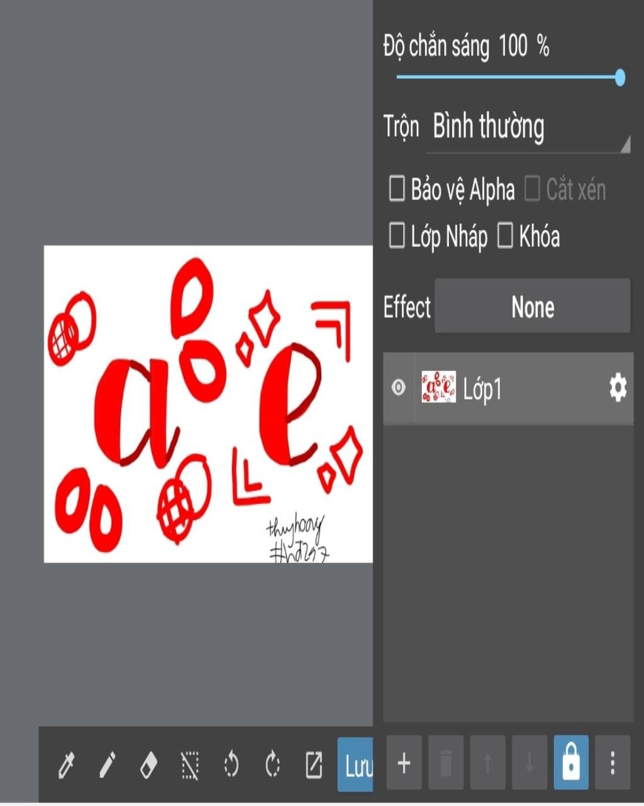Add a new layer
The height and width of the screenshot is (806, 644).
pyautogui.click(x=404, y=763)
